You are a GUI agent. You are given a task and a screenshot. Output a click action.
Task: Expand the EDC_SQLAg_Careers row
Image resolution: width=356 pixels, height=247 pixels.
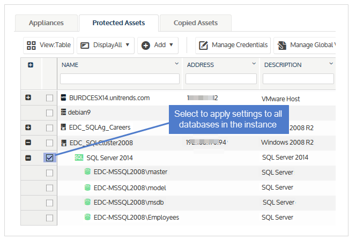tap(28, 128)
